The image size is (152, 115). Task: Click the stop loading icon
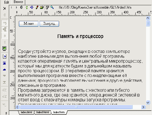coord(21,7)
